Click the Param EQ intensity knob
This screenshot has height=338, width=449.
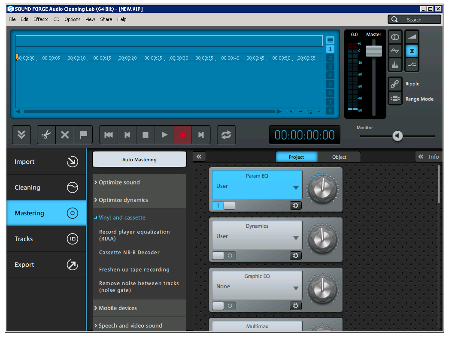322,189
